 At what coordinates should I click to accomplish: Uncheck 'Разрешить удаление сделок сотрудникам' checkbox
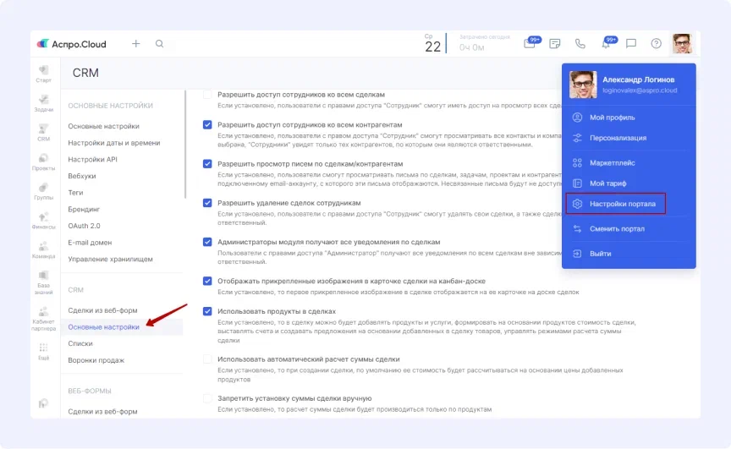[207, 203]
